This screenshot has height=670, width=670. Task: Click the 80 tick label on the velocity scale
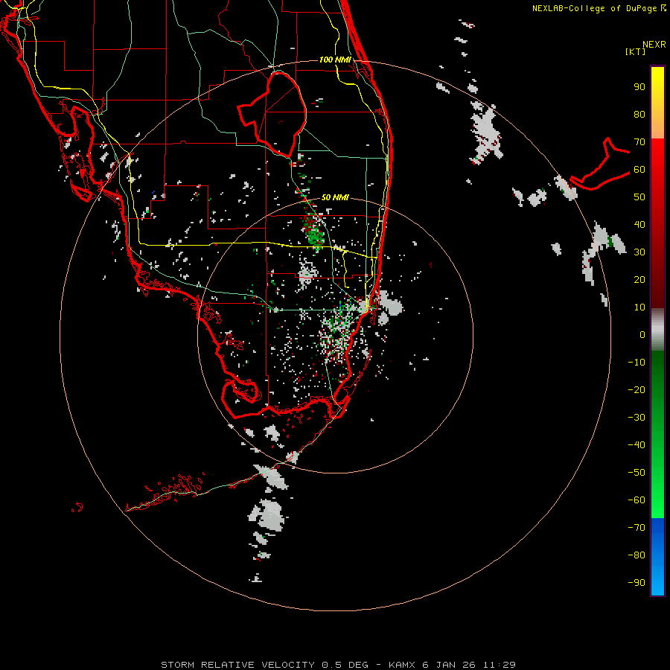[639, 115]
